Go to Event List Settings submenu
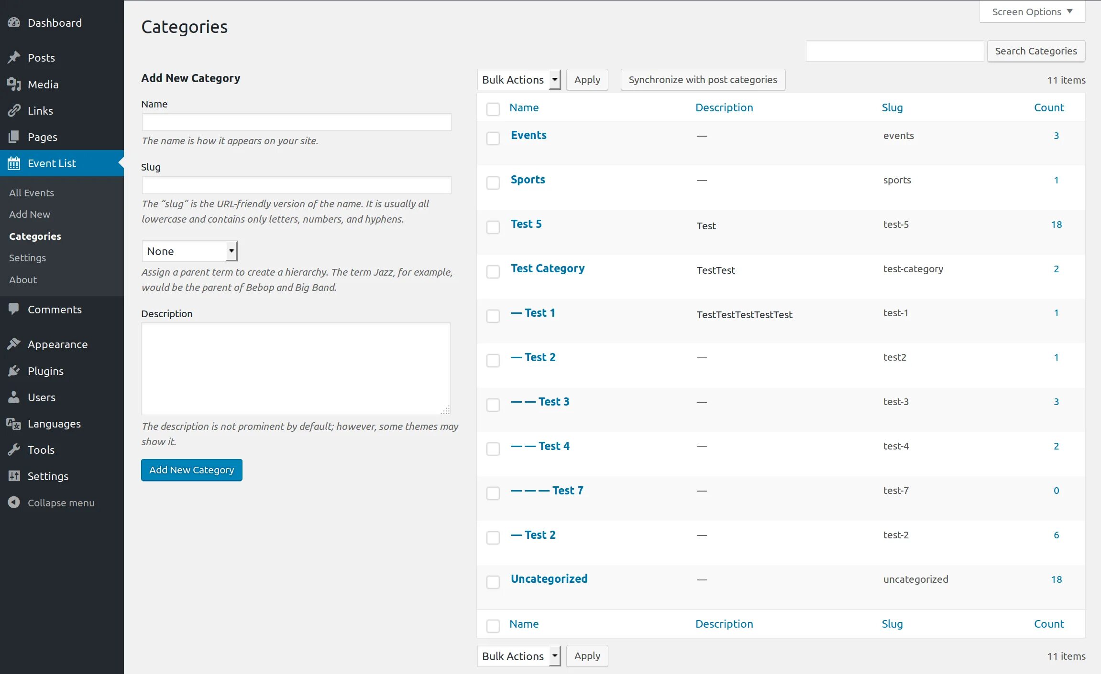1101x674 pixels. pos(27,258)
